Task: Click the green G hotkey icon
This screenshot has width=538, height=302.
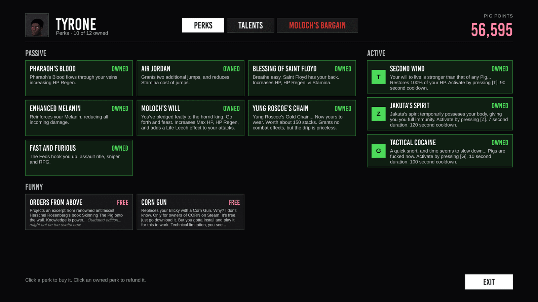Action: point(378,151)
